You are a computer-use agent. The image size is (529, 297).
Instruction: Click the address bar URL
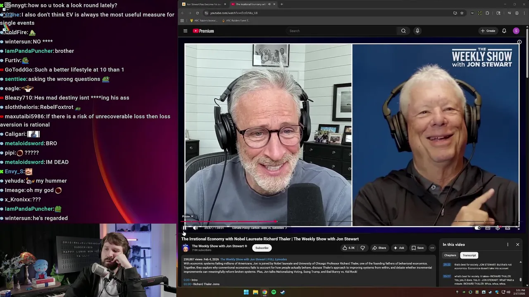[234, 13]
